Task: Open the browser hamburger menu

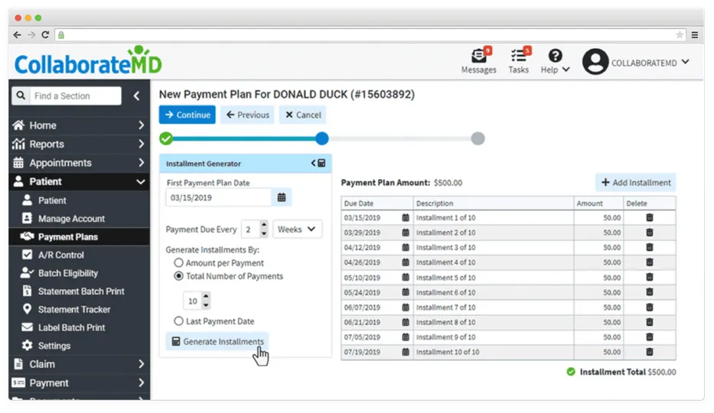Action: (x=694, y=35)
